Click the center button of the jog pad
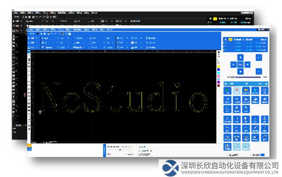The image size is (282, 177). point(240,64)
